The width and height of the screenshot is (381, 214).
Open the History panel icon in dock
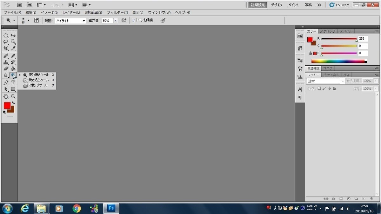[300, 48]
